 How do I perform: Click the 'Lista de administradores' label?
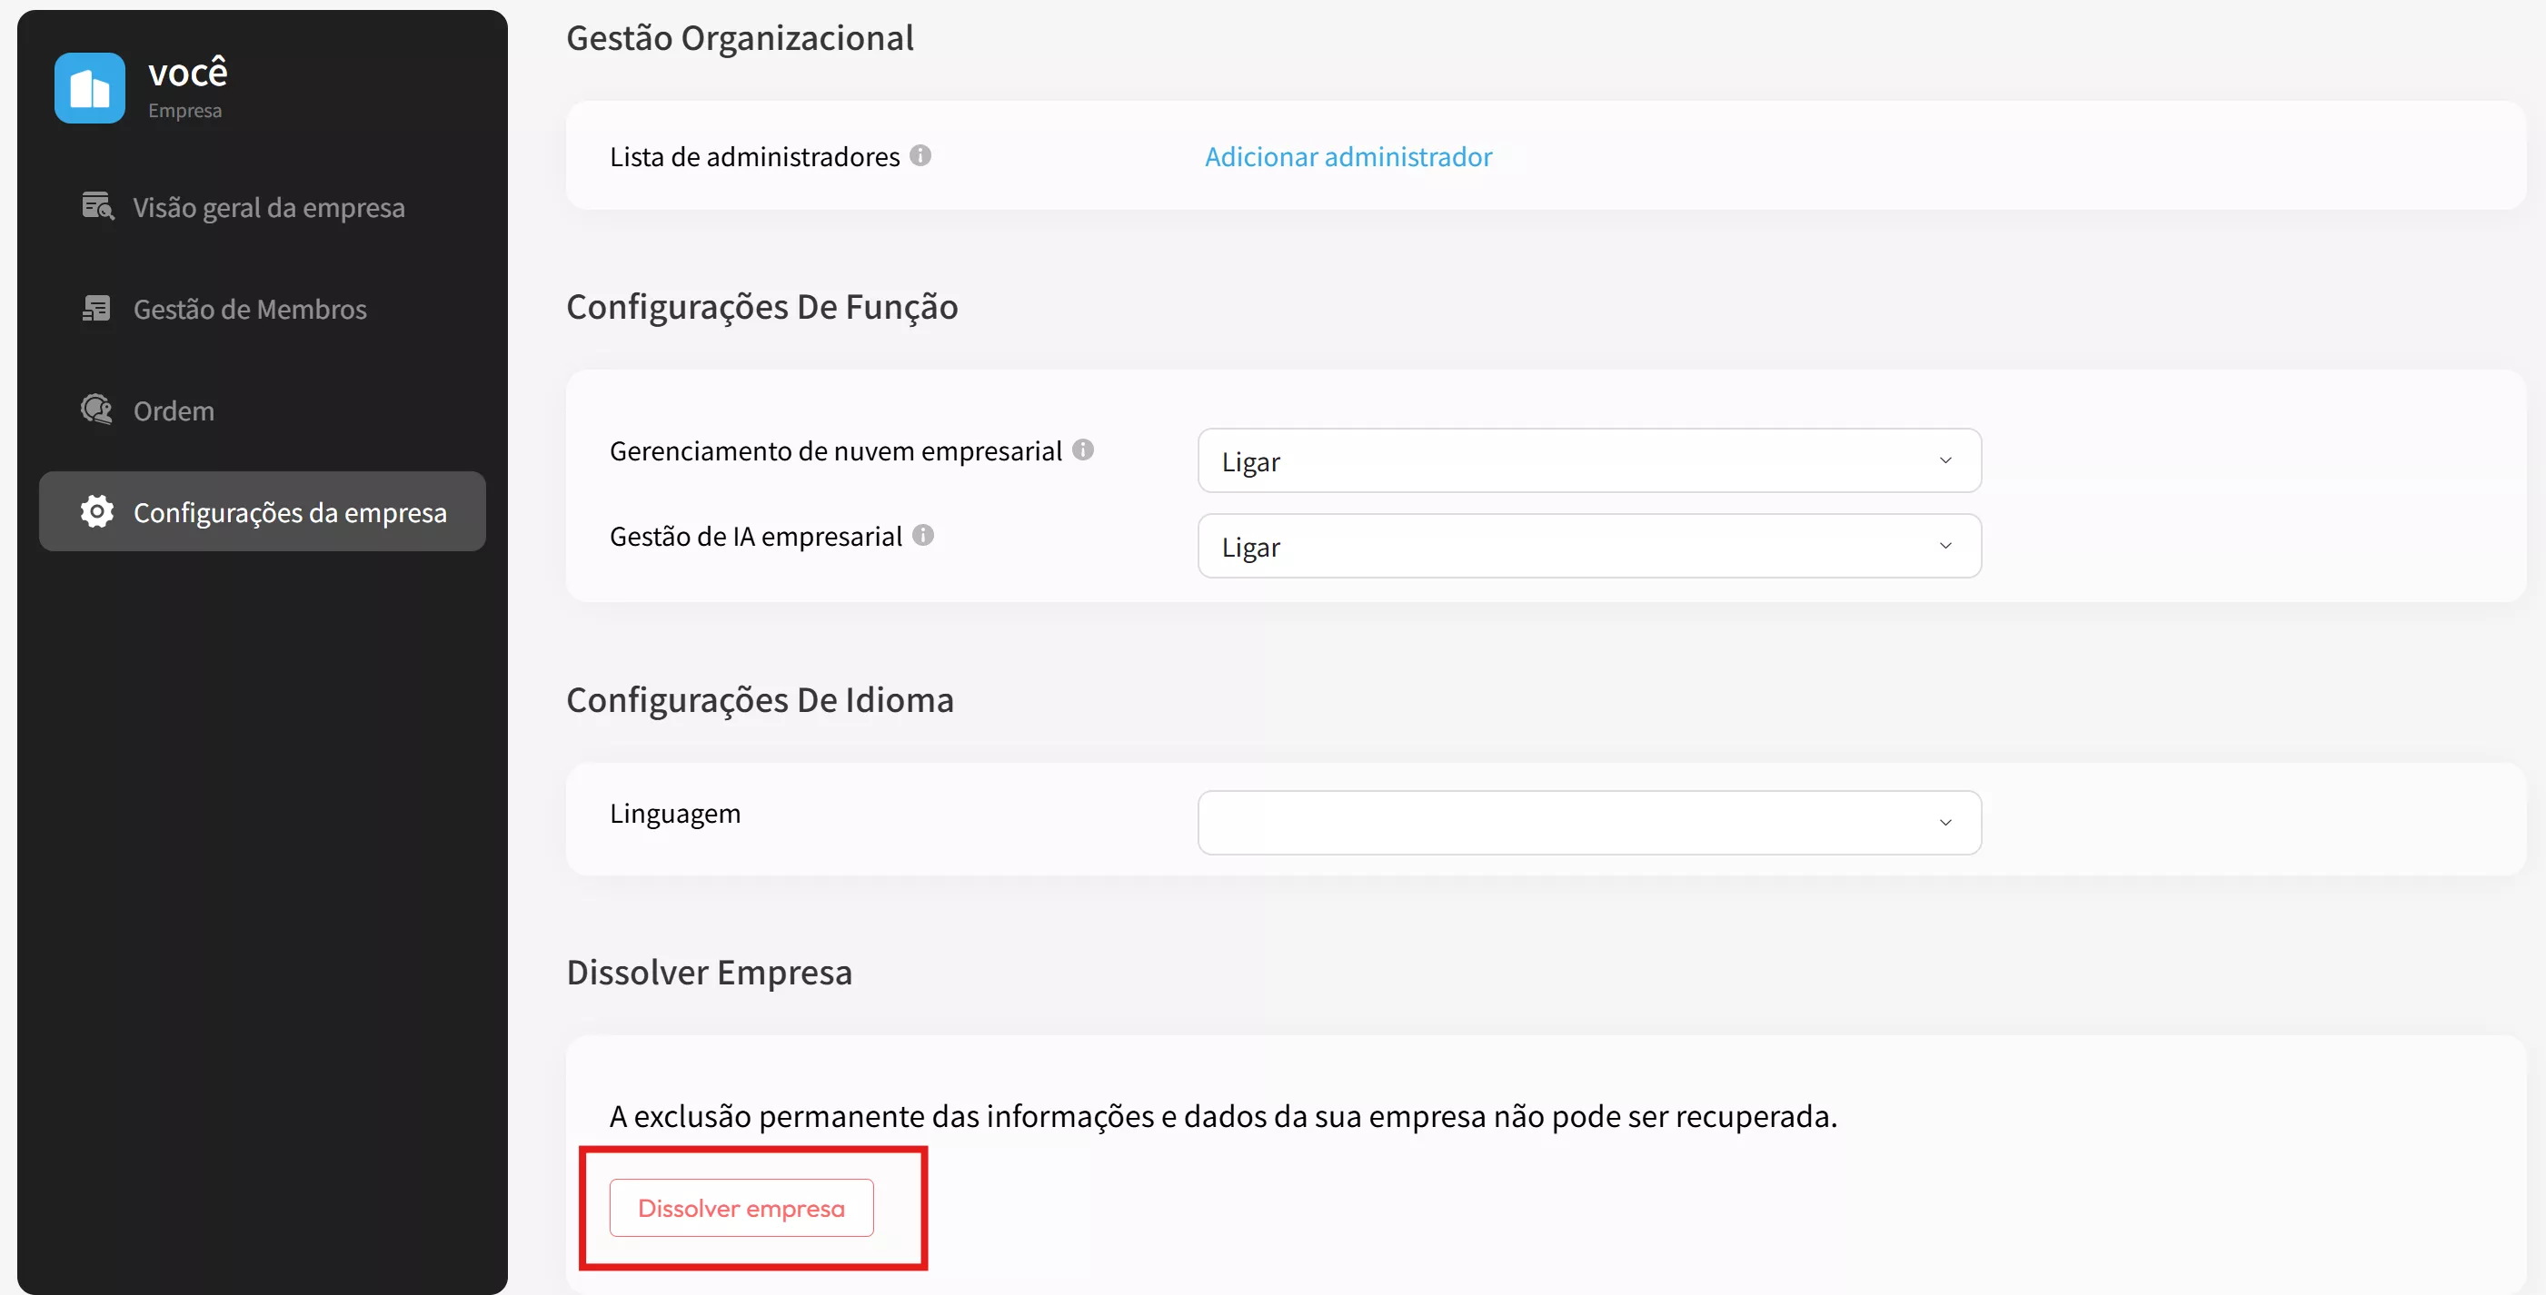pyautogui.click(x=754, y=157)
